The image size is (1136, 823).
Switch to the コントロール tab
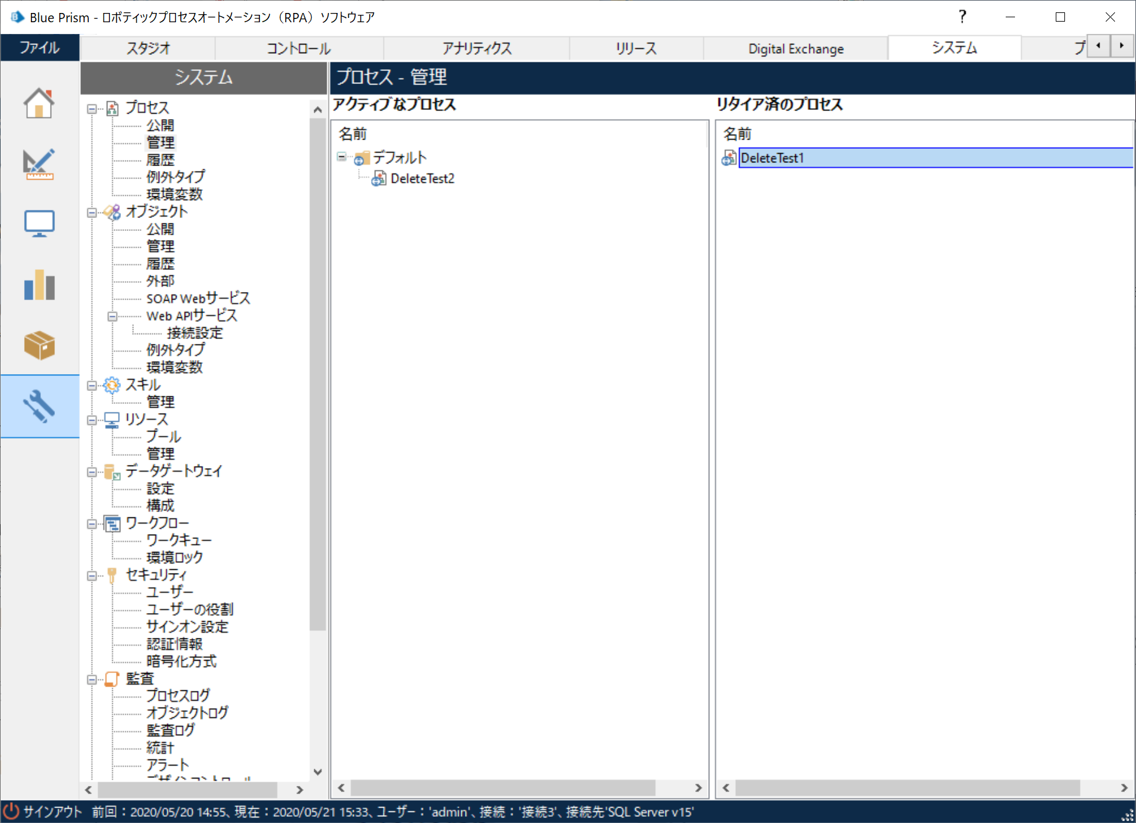(298, 48)
